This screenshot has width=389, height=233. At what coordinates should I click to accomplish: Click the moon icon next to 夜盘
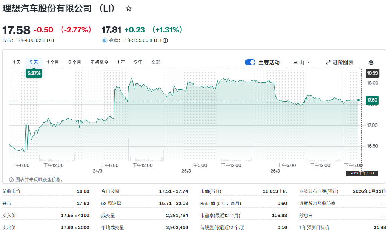(104, 40)
